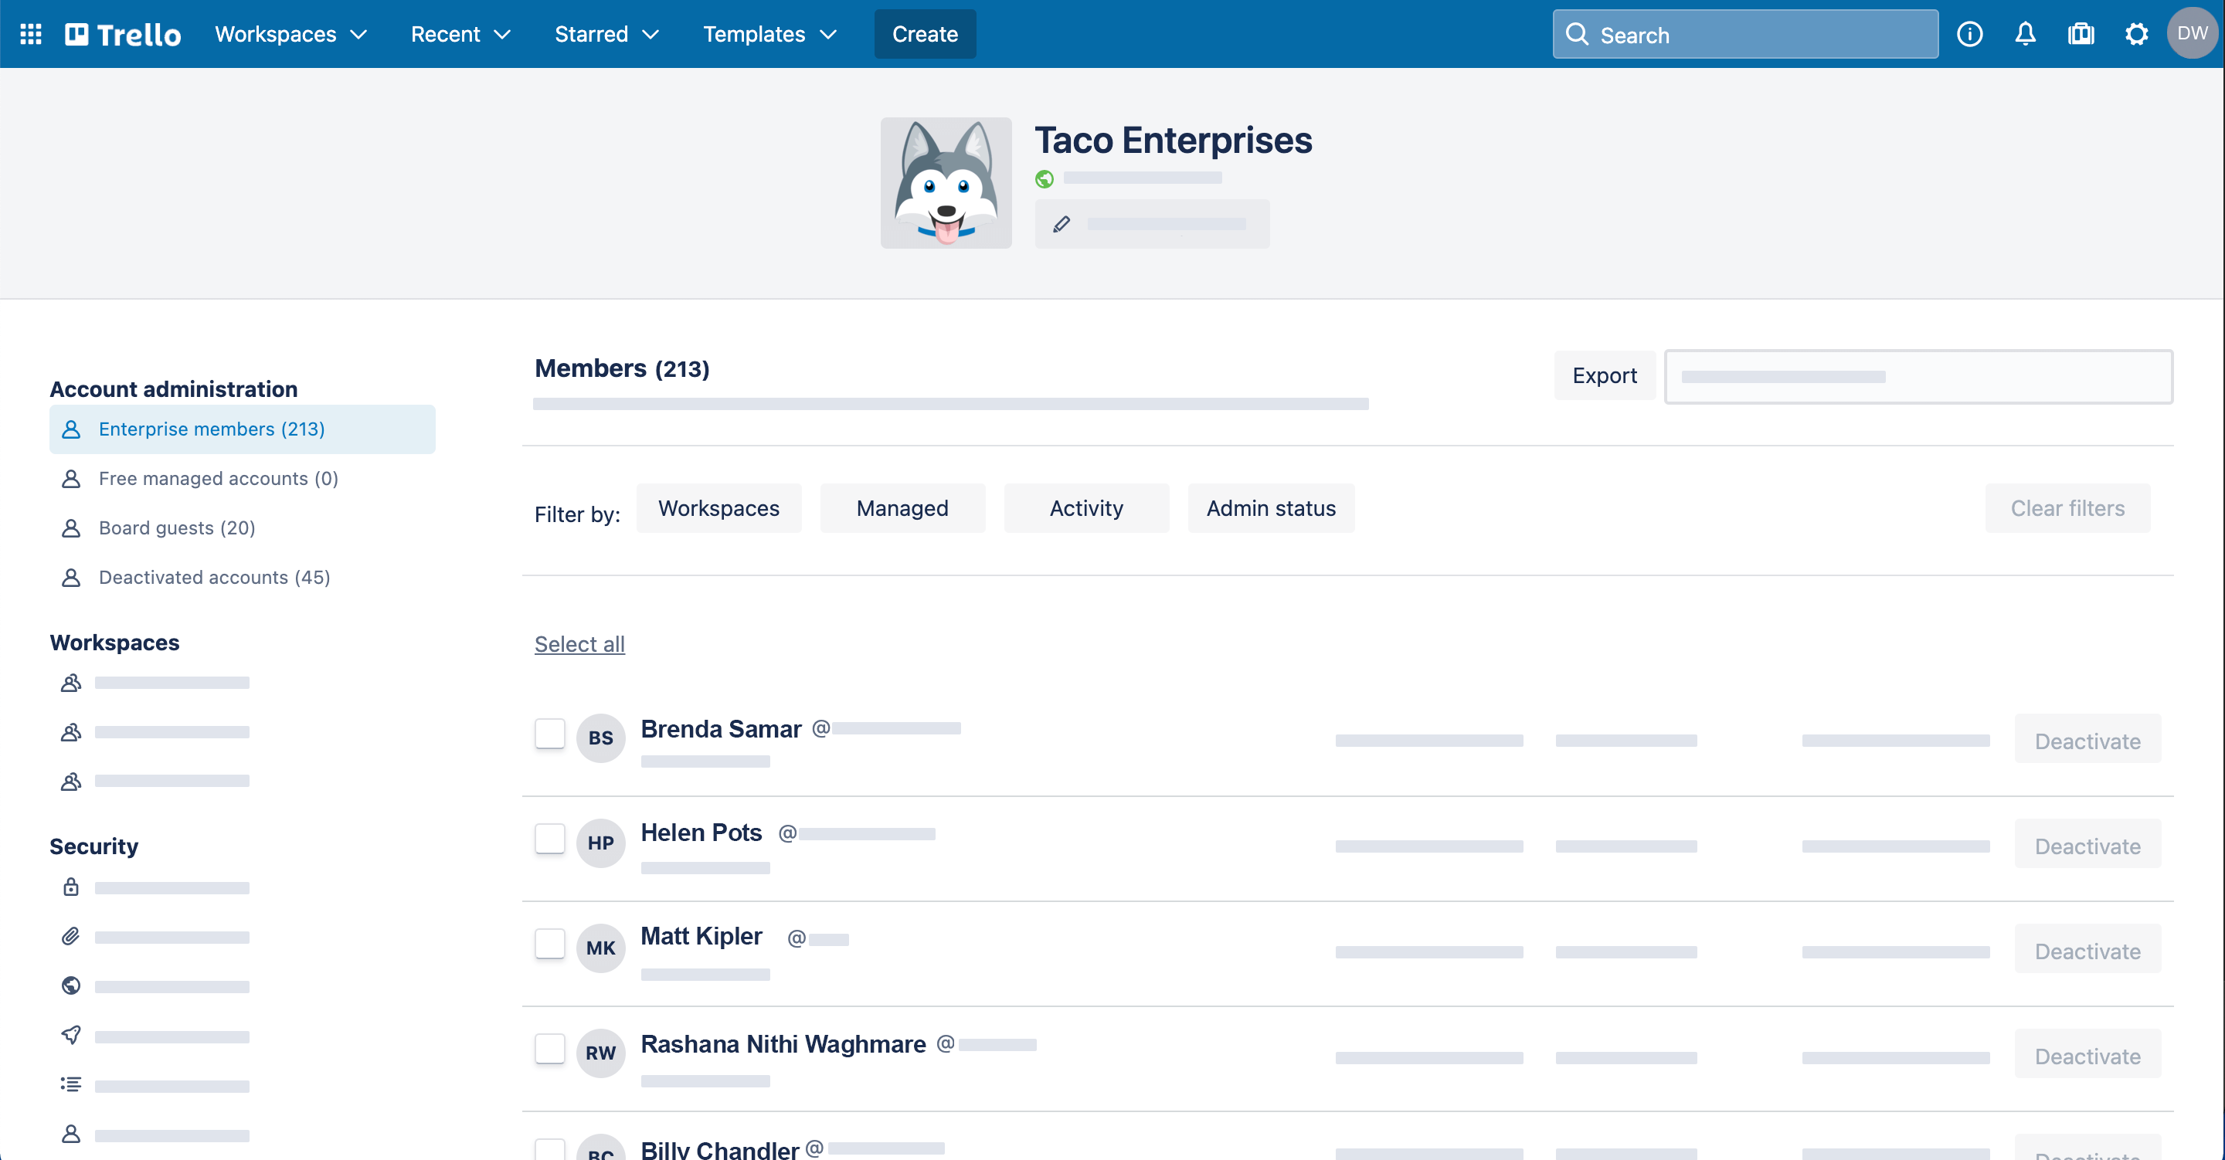Expand the Admin status filter dropdown
Viewport: 2225px width, 1160px height.
[x=1272, y=509]
